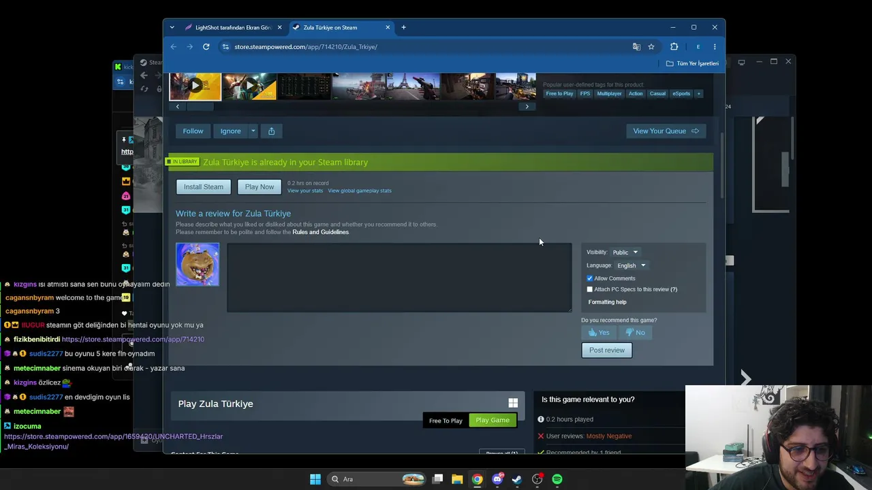
Task: View site information icon in address bar
Action: [225, 47]
